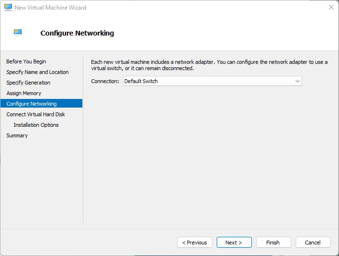Go to the Summary step
This screenshot has width=339, height=256.
17,135
